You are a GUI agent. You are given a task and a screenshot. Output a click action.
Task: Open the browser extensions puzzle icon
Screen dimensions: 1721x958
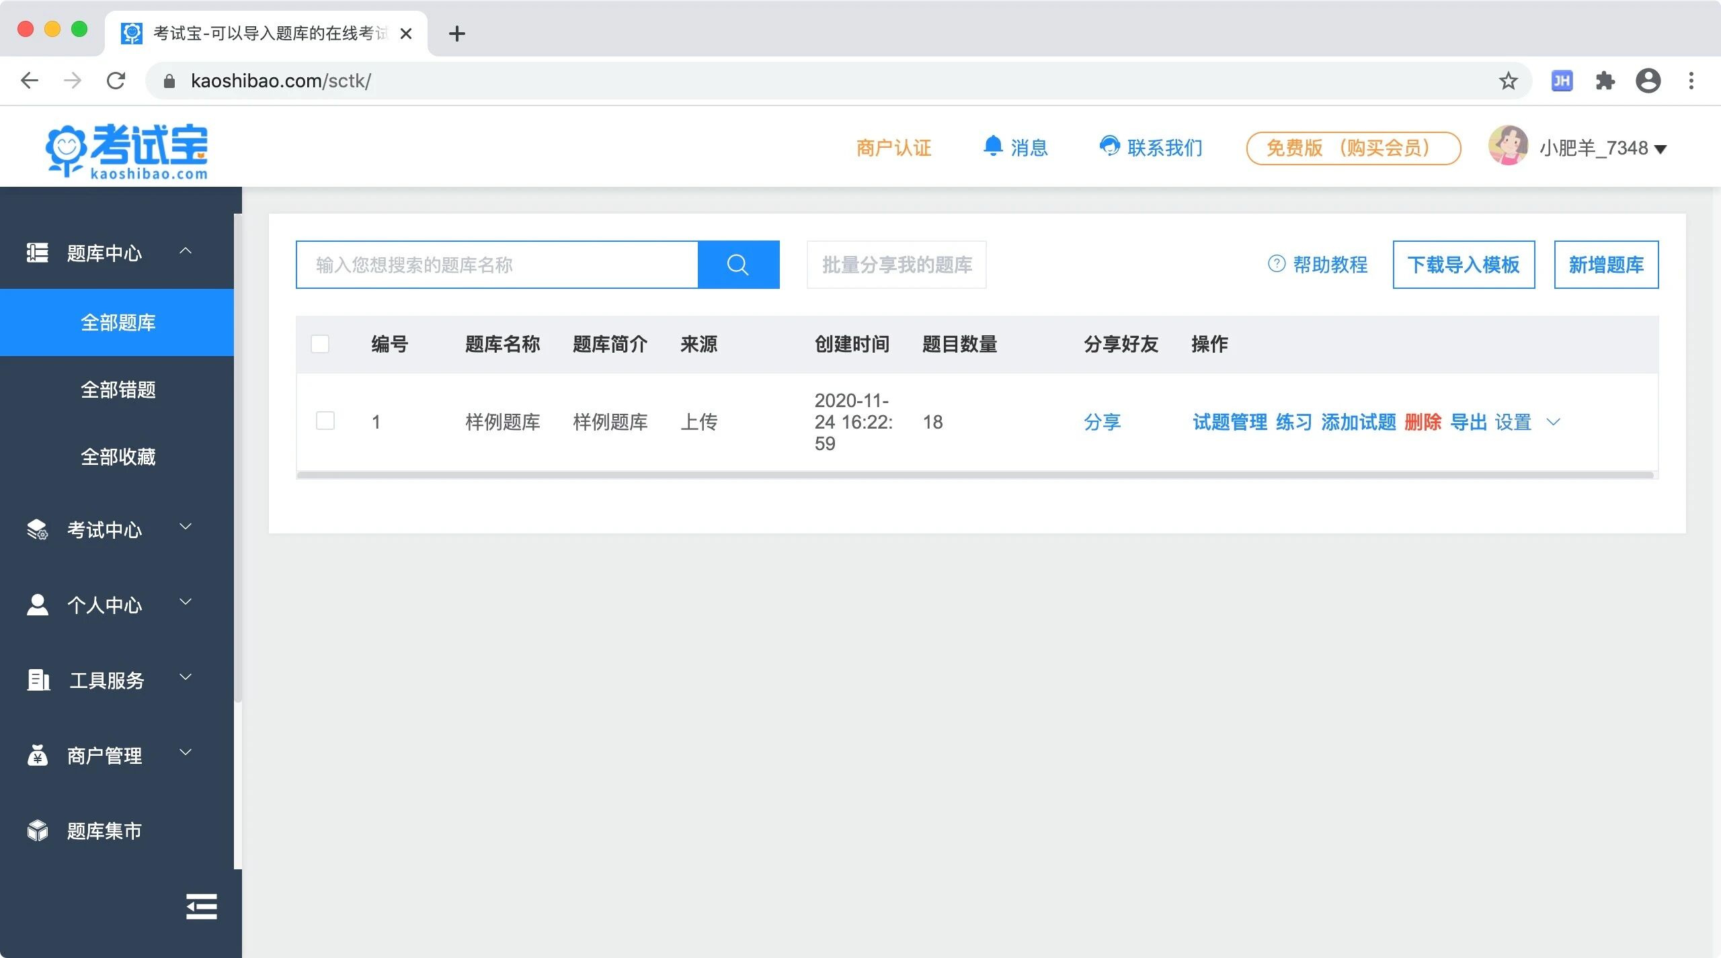[x=1605, y=81]
